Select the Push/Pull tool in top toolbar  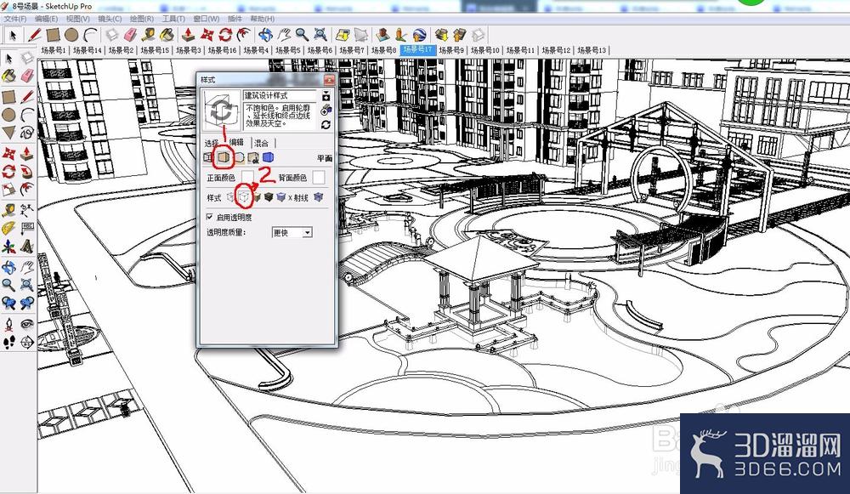(189, 35)
